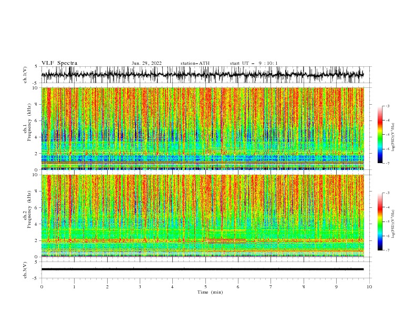The width and height of the screenshot is (416, 322).
Task: Click the ch.2 spectrogram panel
Action: pyautogui.click(x=203, y=216)
